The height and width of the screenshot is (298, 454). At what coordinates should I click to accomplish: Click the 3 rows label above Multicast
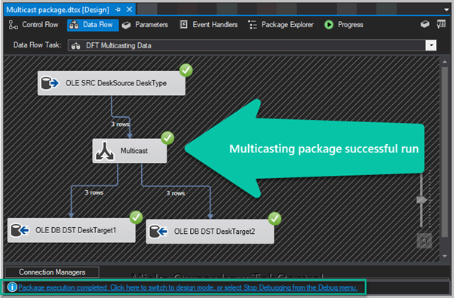120,124
